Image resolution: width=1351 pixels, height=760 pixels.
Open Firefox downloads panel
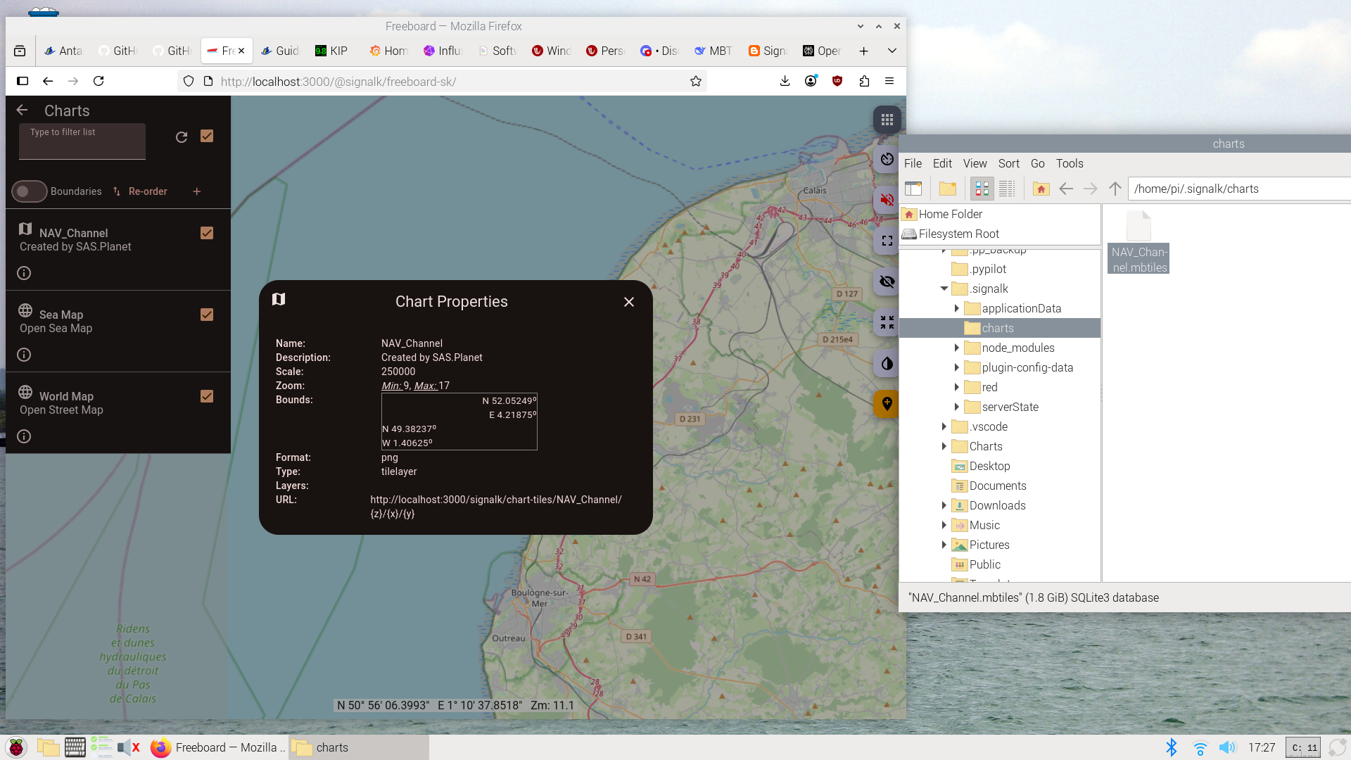(785, 82)
